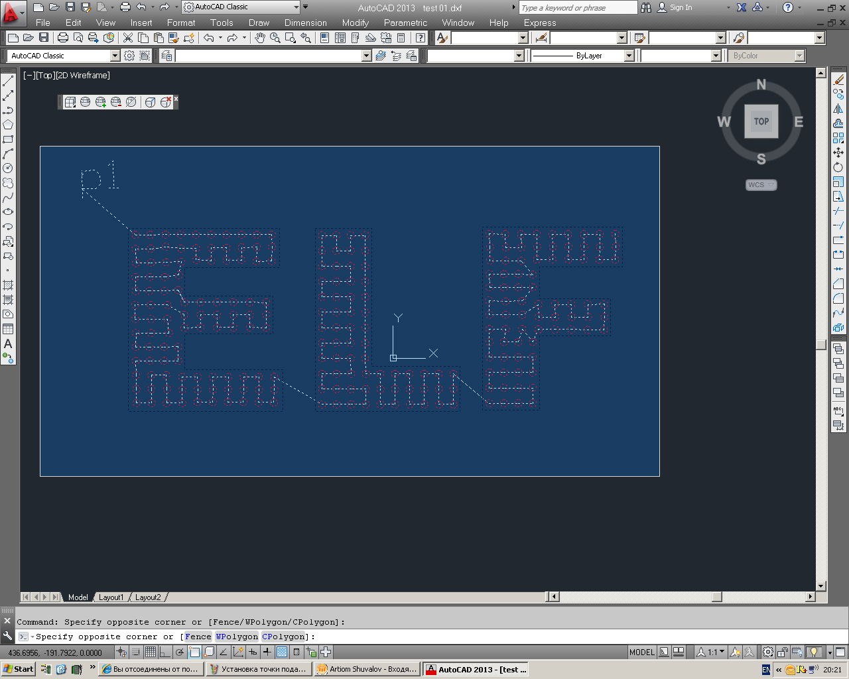
Task: Open the ByLayer linetype dropdown
Action: pos(629,56)
